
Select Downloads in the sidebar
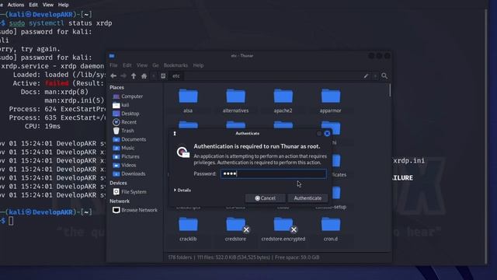[129, 173]
